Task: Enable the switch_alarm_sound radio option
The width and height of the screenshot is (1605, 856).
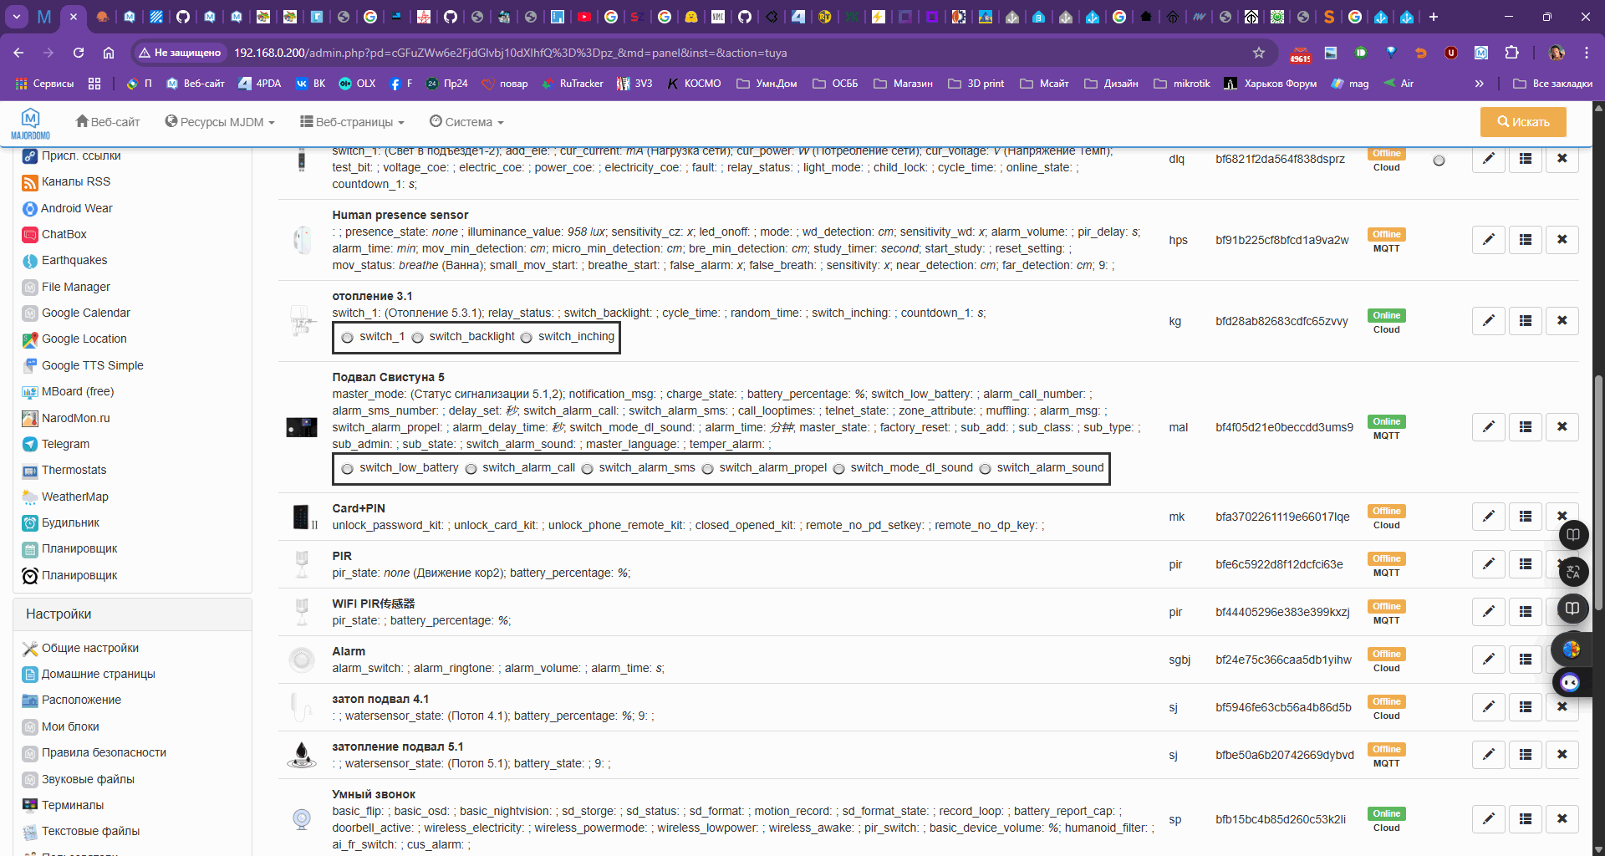Action: tap(986, 469)
